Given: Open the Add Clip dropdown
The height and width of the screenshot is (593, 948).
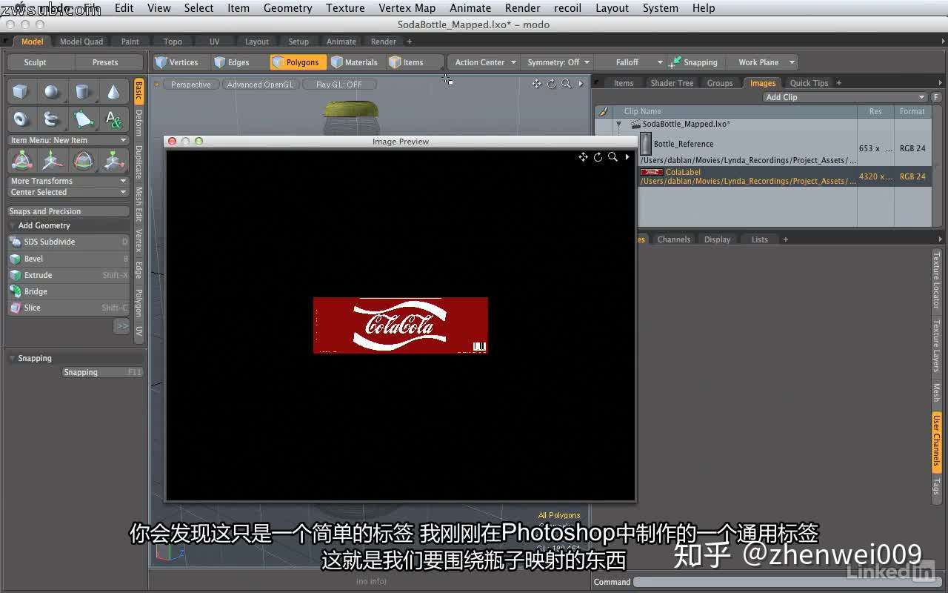Looking at the screenshot, I should (x=845, y=97).
